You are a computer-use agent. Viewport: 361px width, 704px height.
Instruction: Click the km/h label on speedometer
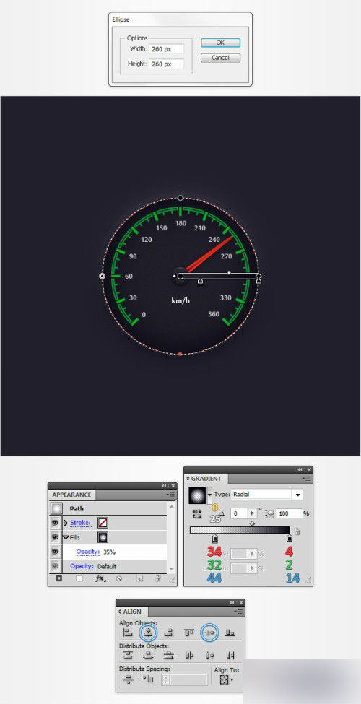(180, 300)
